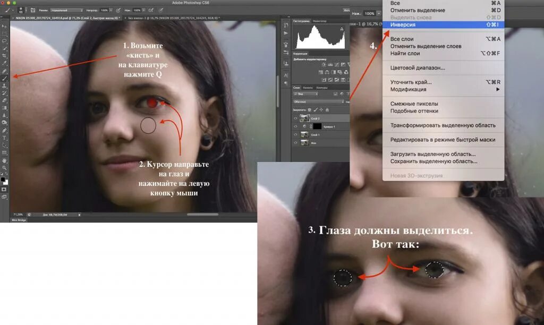
Task: Open the Paragraph panel icon
Action: pyautogui.click(x=286, y=83)
